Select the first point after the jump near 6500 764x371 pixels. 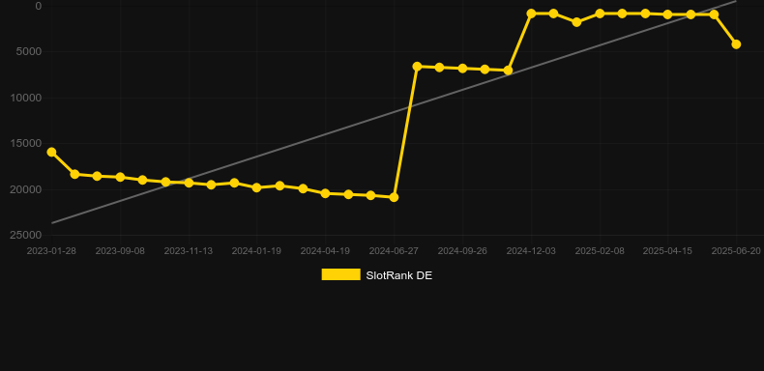(417, 67)
